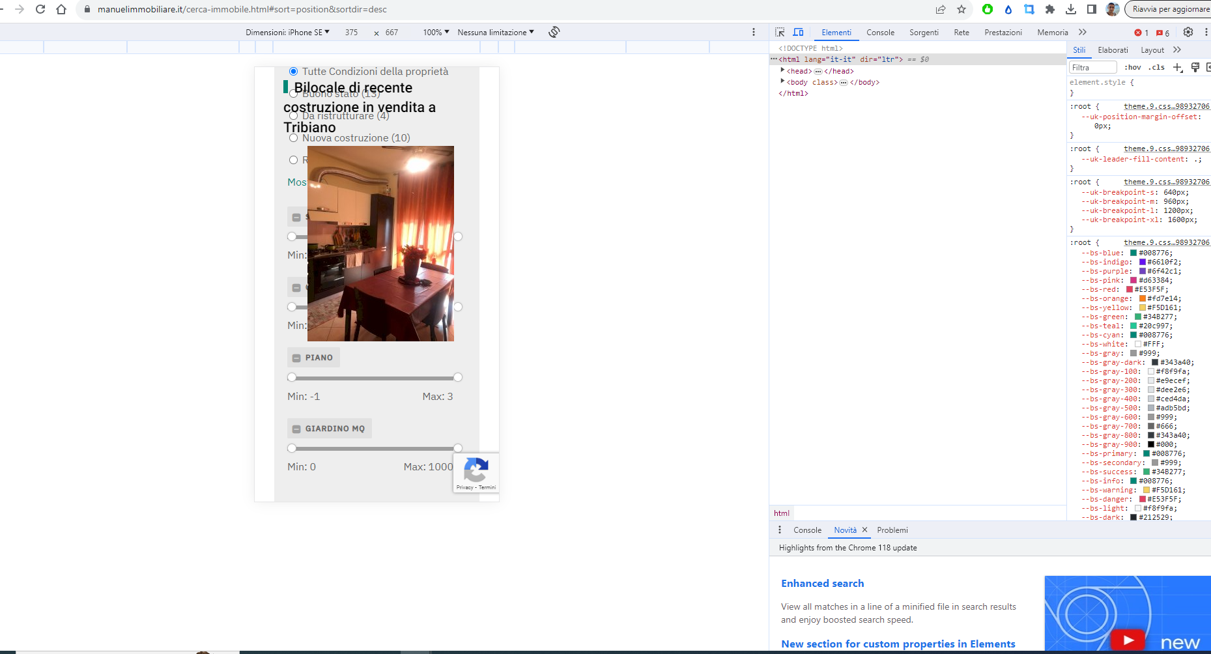Click the reload page icon
The image size is (1211, 654).
coord(40,9)
